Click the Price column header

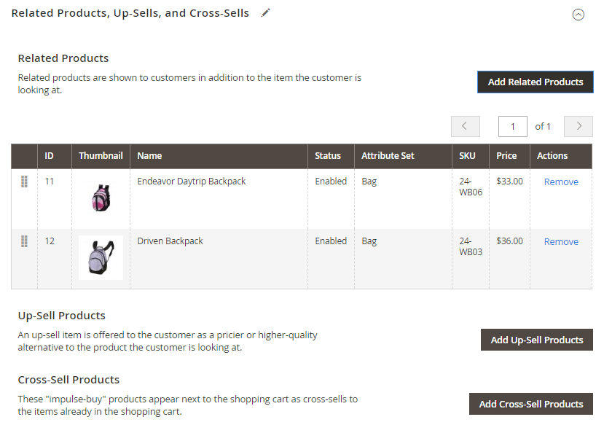pyautogui.click(x=506, y=155)
